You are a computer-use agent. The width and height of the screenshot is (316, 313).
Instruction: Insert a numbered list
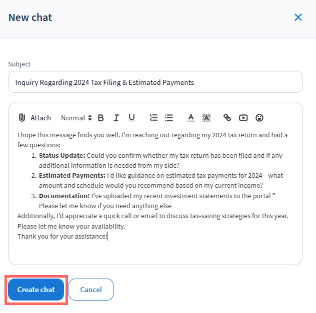[153, 118]
